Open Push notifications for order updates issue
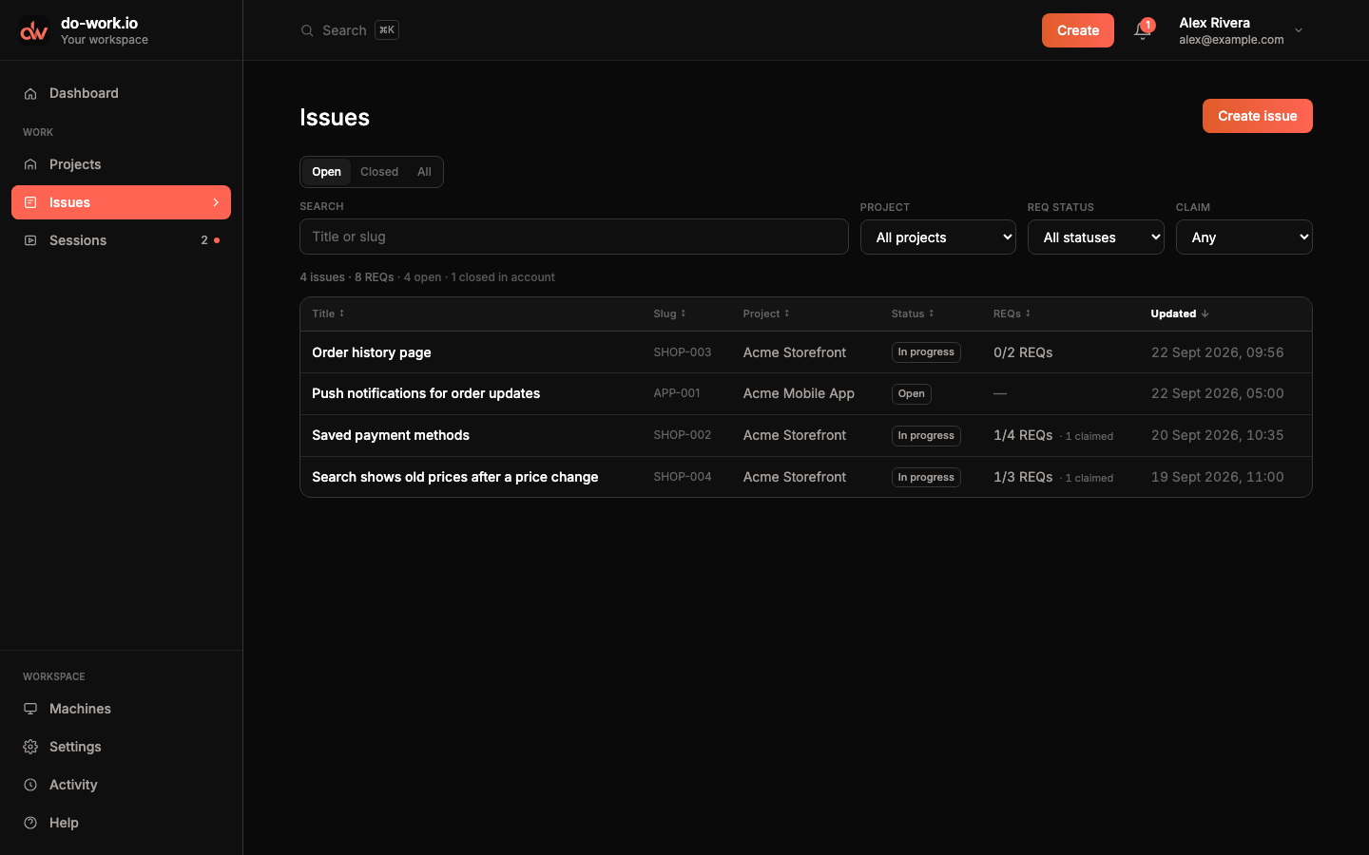 click(426, 393)
